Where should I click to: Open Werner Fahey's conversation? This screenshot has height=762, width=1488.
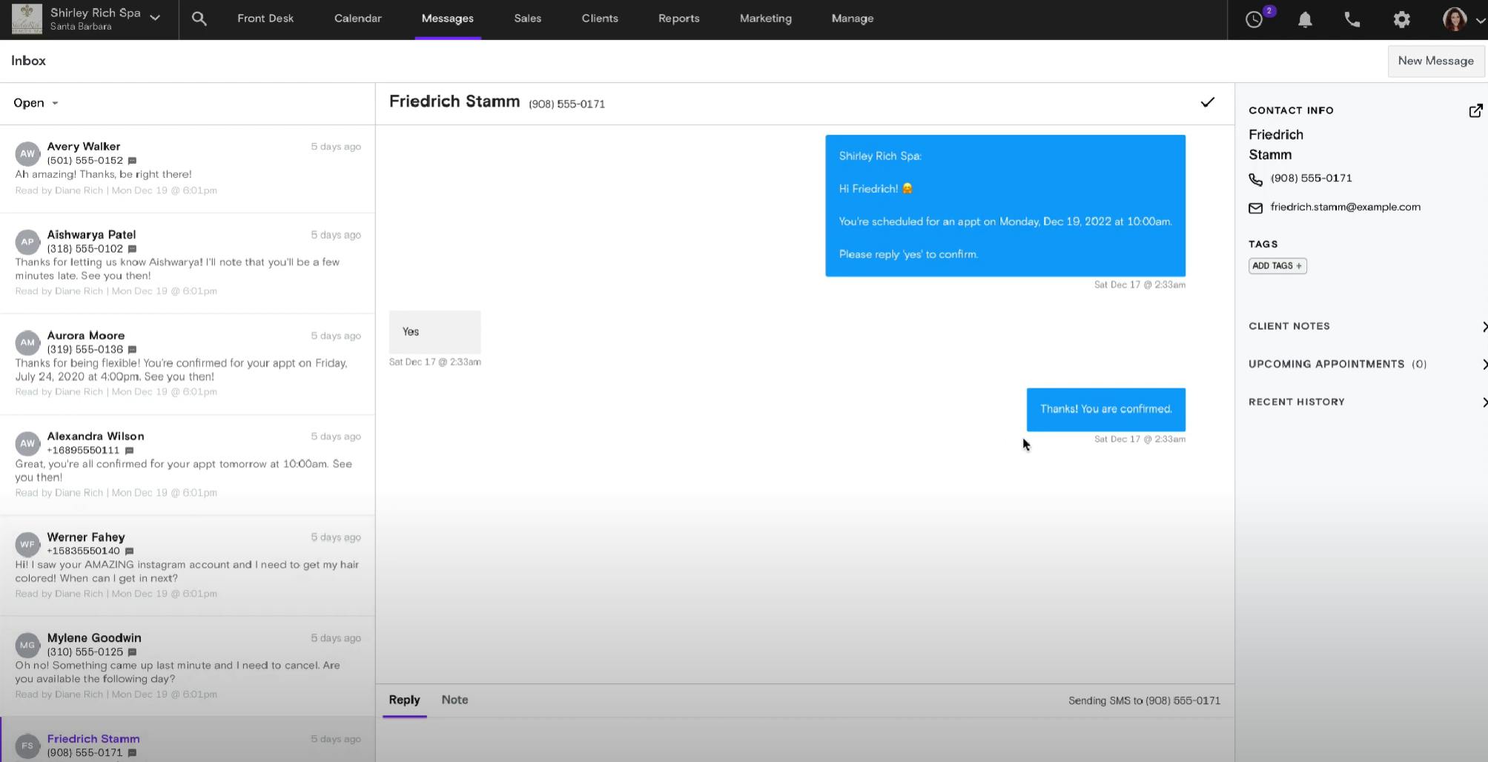[188, 566]
